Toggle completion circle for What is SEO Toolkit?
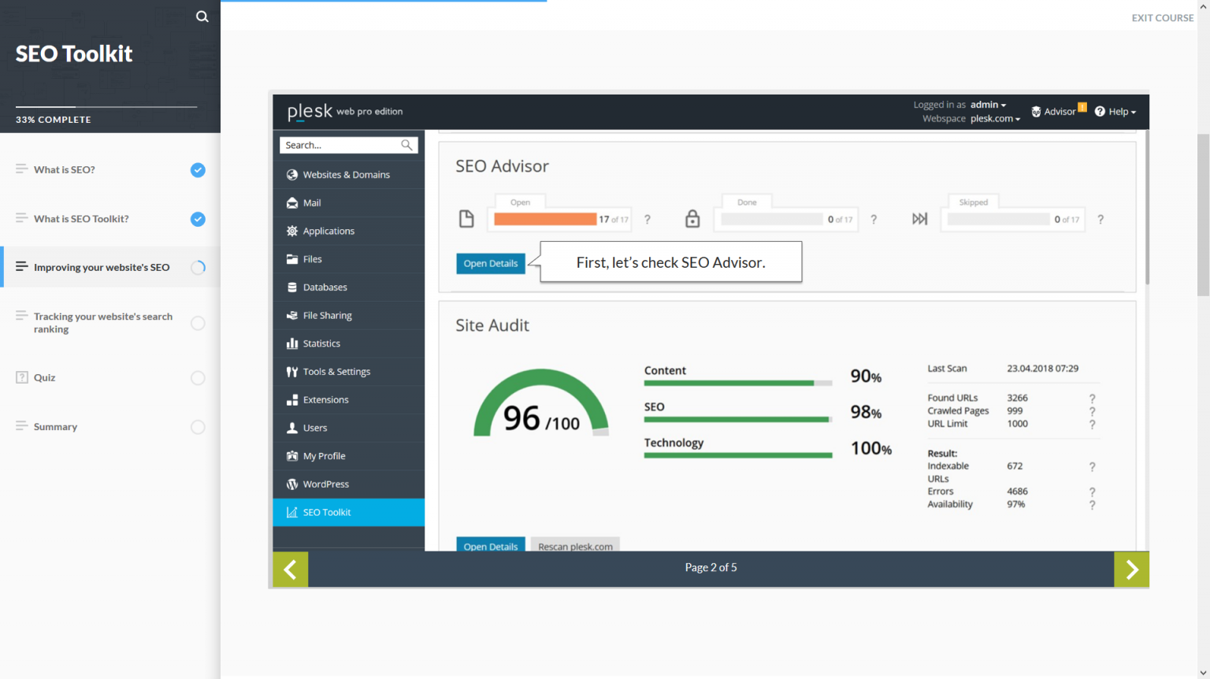The height and width of the screenshot is (679, 1210). point(198,219)
